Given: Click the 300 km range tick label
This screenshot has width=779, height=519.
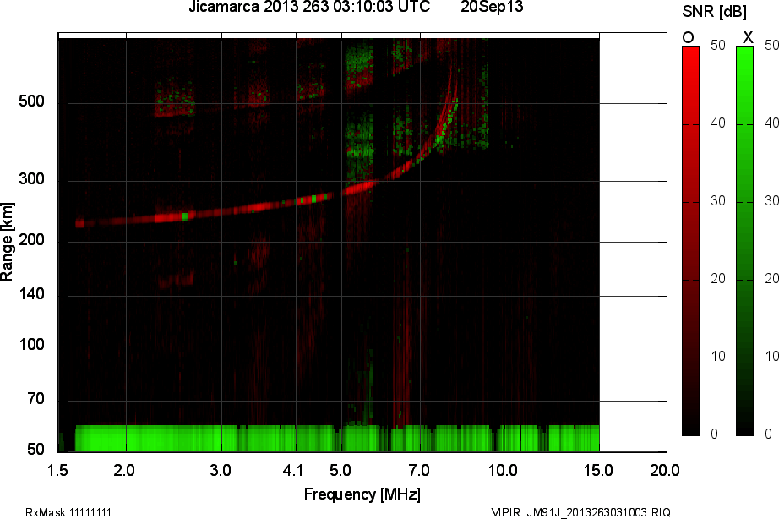Looking at the screenshot, I should tap(32, 179).
